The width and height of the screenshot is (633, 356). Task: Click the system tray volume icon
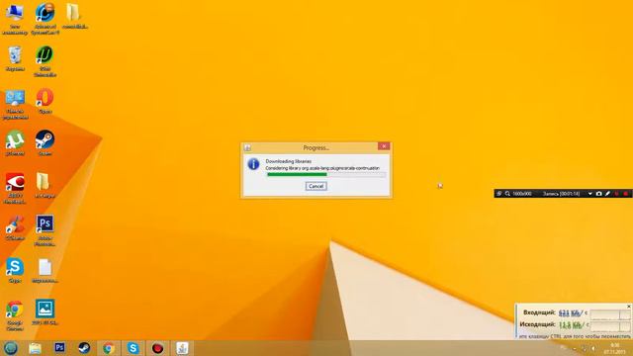(593, 348)
